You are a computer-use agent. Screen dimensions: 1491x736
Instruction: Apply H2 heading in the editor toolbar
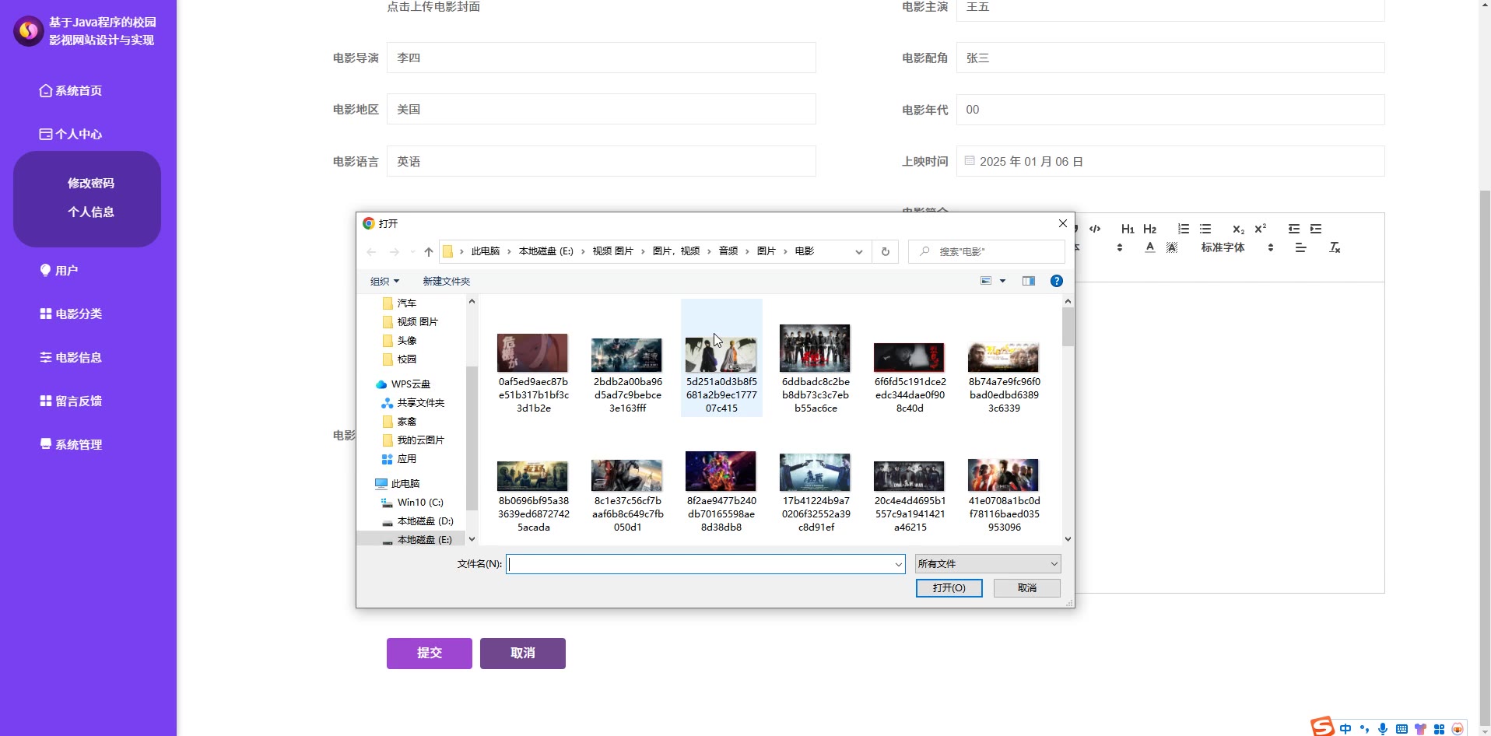(x=1149, y=229)
